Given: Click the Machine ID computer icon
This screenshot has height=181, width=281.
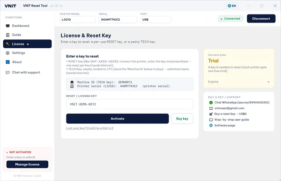Looking at the screenshot, I should click(72, 82).
